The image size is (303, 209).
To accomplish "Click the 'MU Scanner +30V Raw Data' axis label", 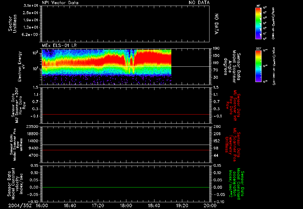I will [18, 105].
